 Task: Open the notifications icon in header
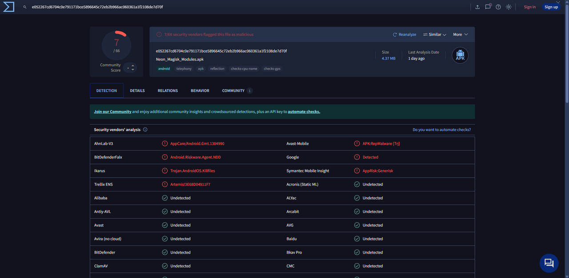[x=488, y=7]
